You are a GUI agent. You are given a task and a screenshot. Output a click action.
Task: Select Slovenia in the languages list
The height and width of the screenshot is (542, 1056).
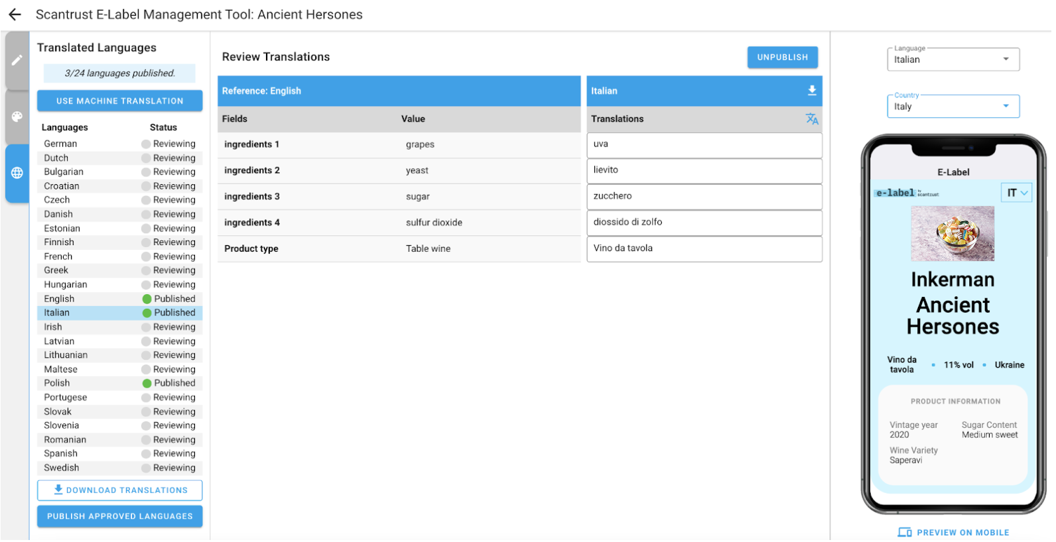pyautogui.click(x=120, y=427)
